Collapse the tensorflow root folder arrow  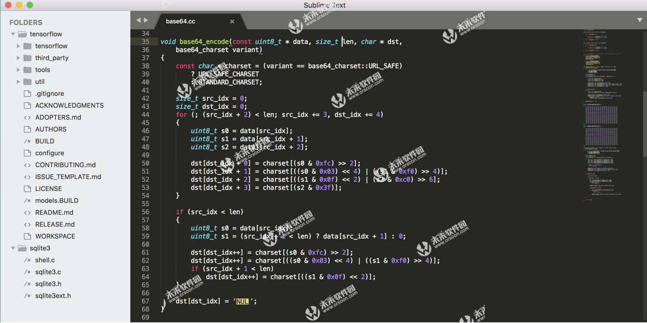coord(13,34)
